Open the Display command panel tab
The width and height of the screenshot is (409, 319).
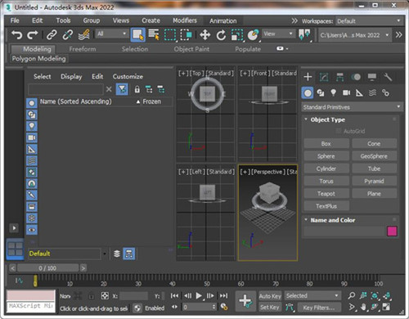point(372,77)
